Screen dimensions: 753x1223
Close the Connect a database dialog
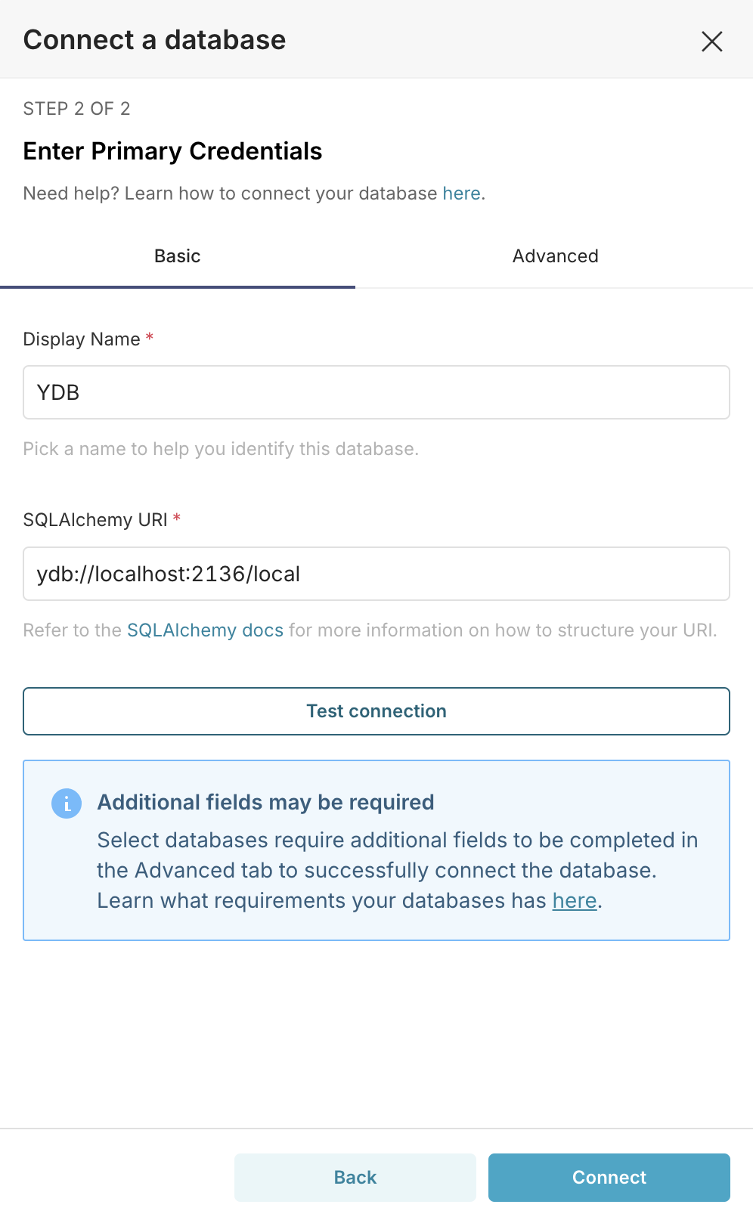711,41
